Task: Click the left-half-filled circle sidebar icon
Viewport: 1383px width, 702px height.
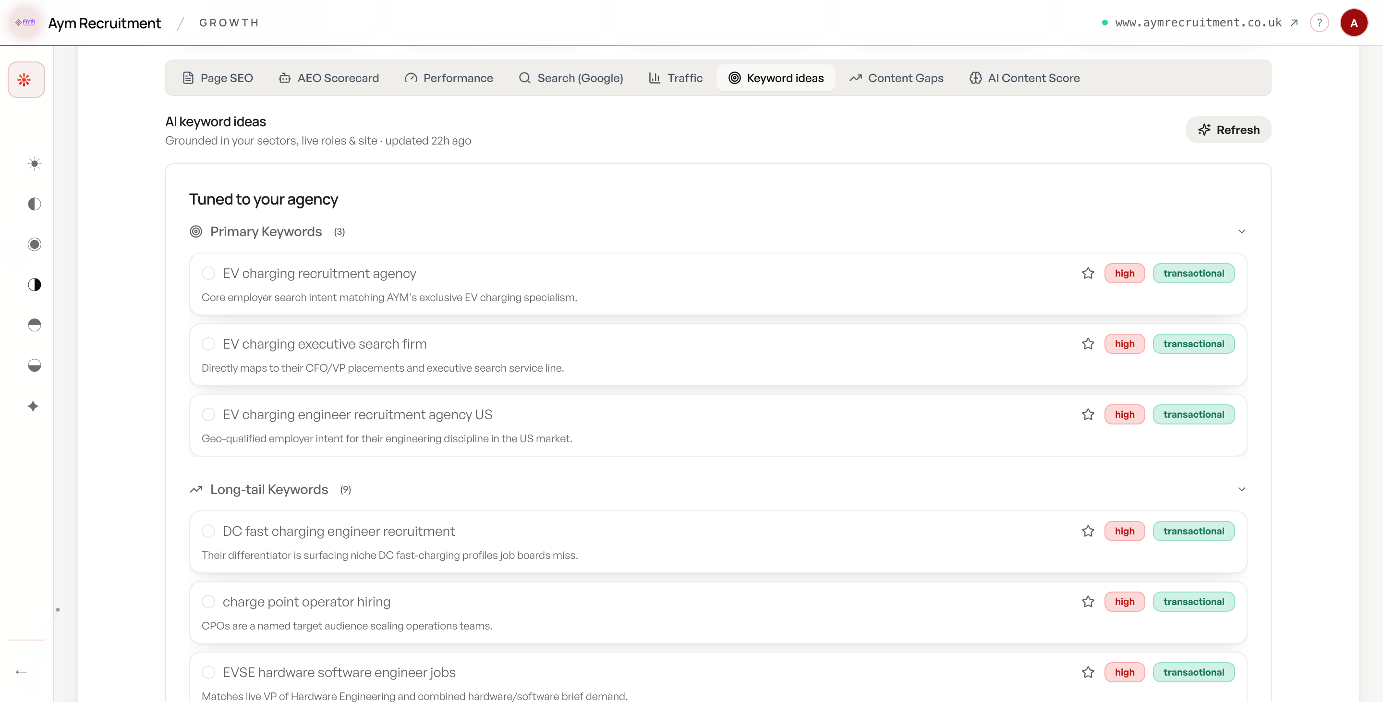Action: (35, 204)
